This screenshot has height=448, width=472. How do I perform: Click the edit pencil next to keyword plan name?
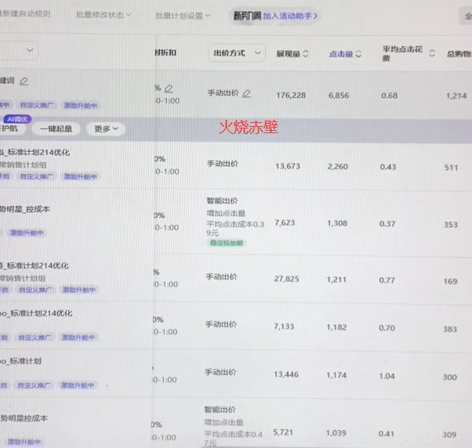point(24,81)
